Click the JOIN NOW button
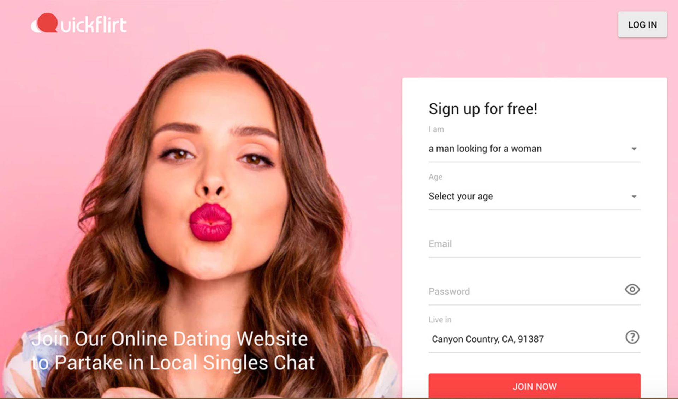Viewport: 678px width, 399px height. point(534,386)
